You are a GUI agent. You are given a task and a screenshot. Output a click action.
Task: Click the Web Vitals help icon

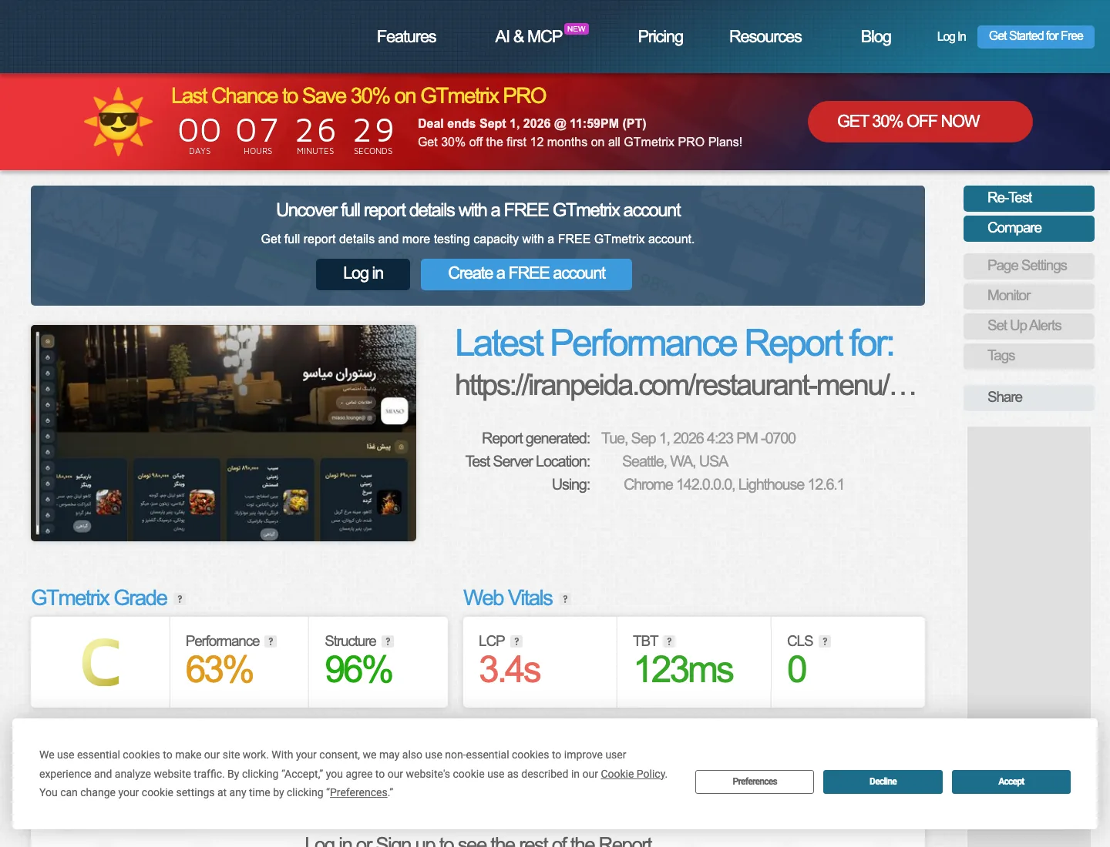[x=565, y=599]
